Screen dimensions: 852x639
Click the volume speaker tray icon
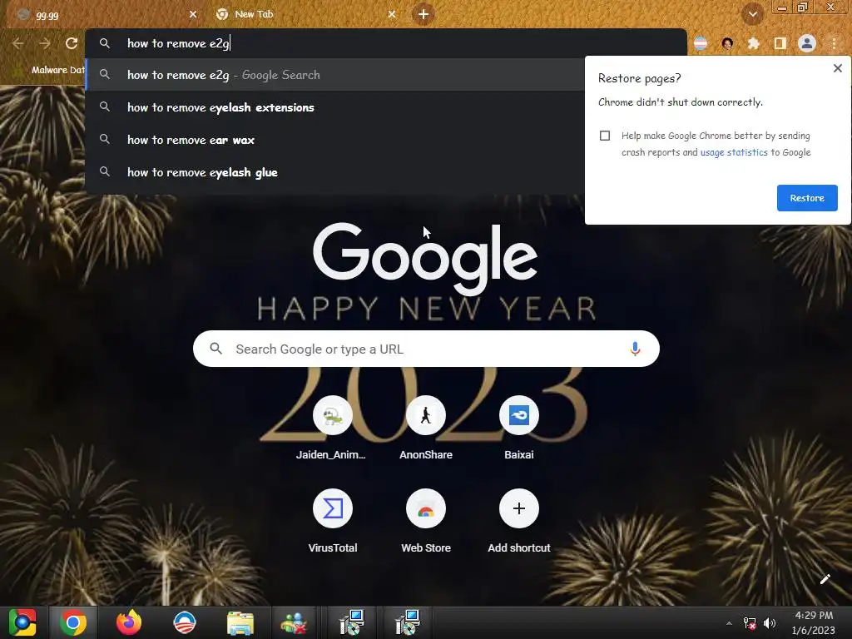(x=770, y=623)
